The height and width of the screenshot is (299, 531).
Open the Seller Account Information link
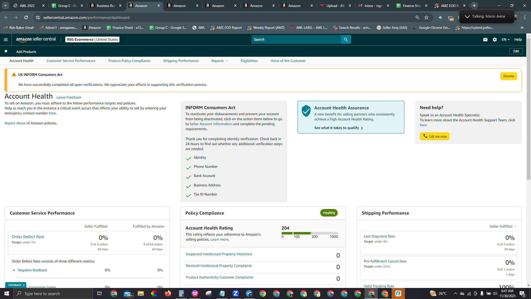click(x=211, y=124)
